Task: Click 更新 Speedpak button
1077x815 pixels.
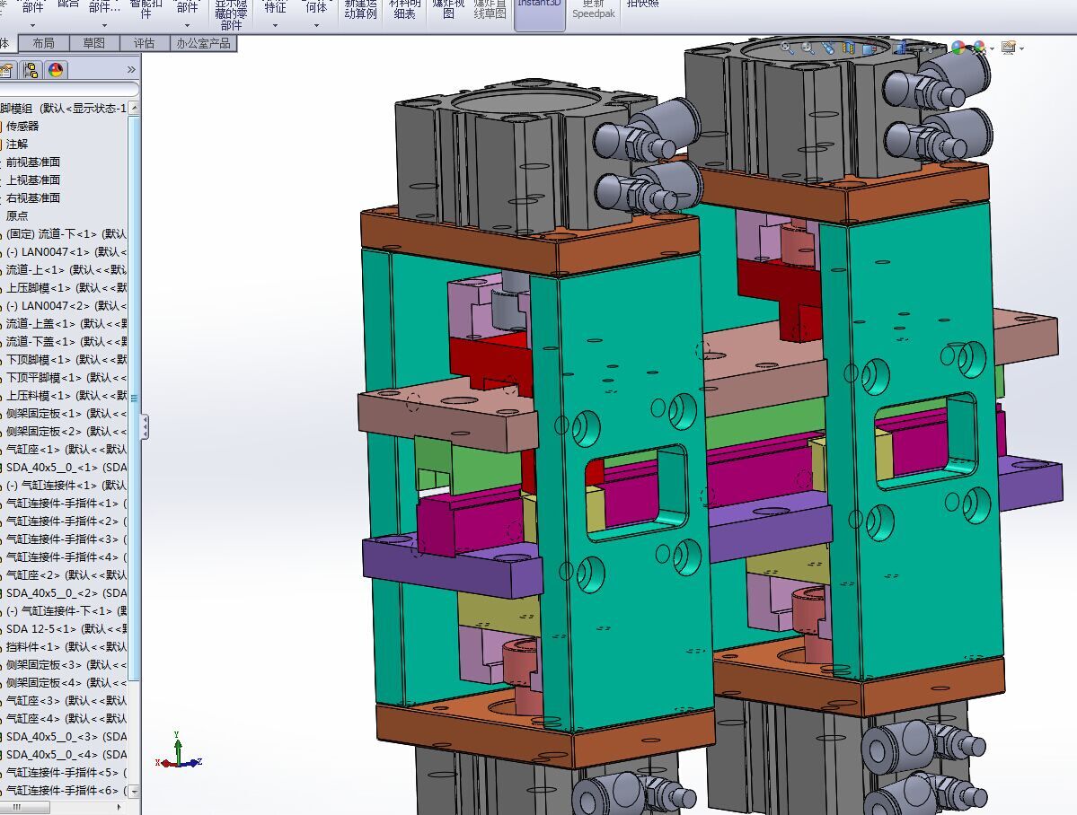Action: point(594,8)
